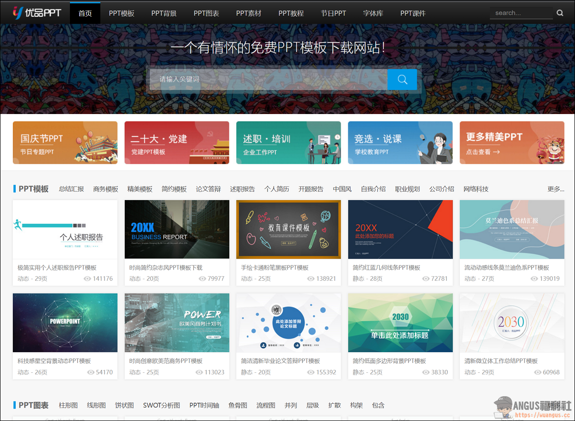
Task: Click the magnifier icon in top navigation search
Action: (560, 13)
